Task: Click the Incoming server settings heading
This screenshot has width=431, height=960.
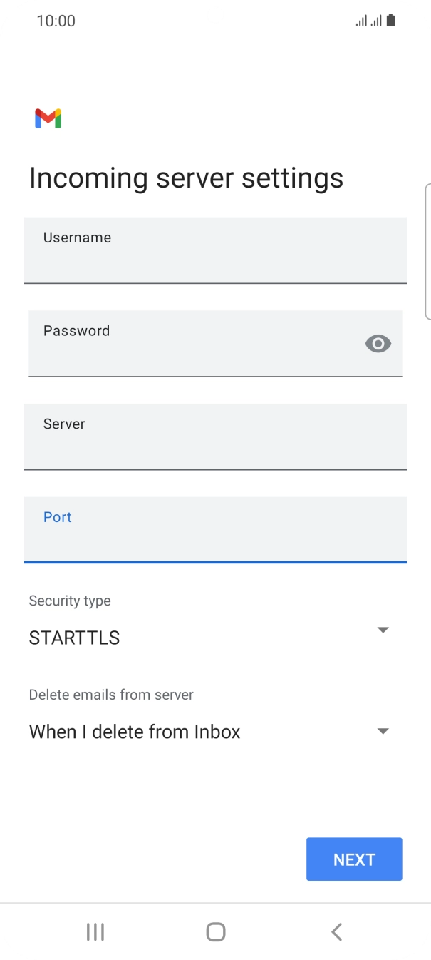Action: point(186,178)
